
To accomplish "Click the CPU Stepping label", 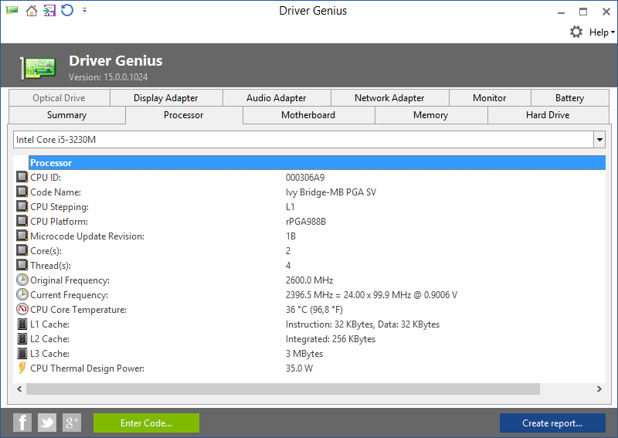I will [59, 207].
